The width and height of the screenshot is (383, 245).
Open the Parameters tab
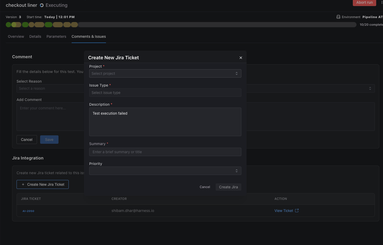(56, 36)
